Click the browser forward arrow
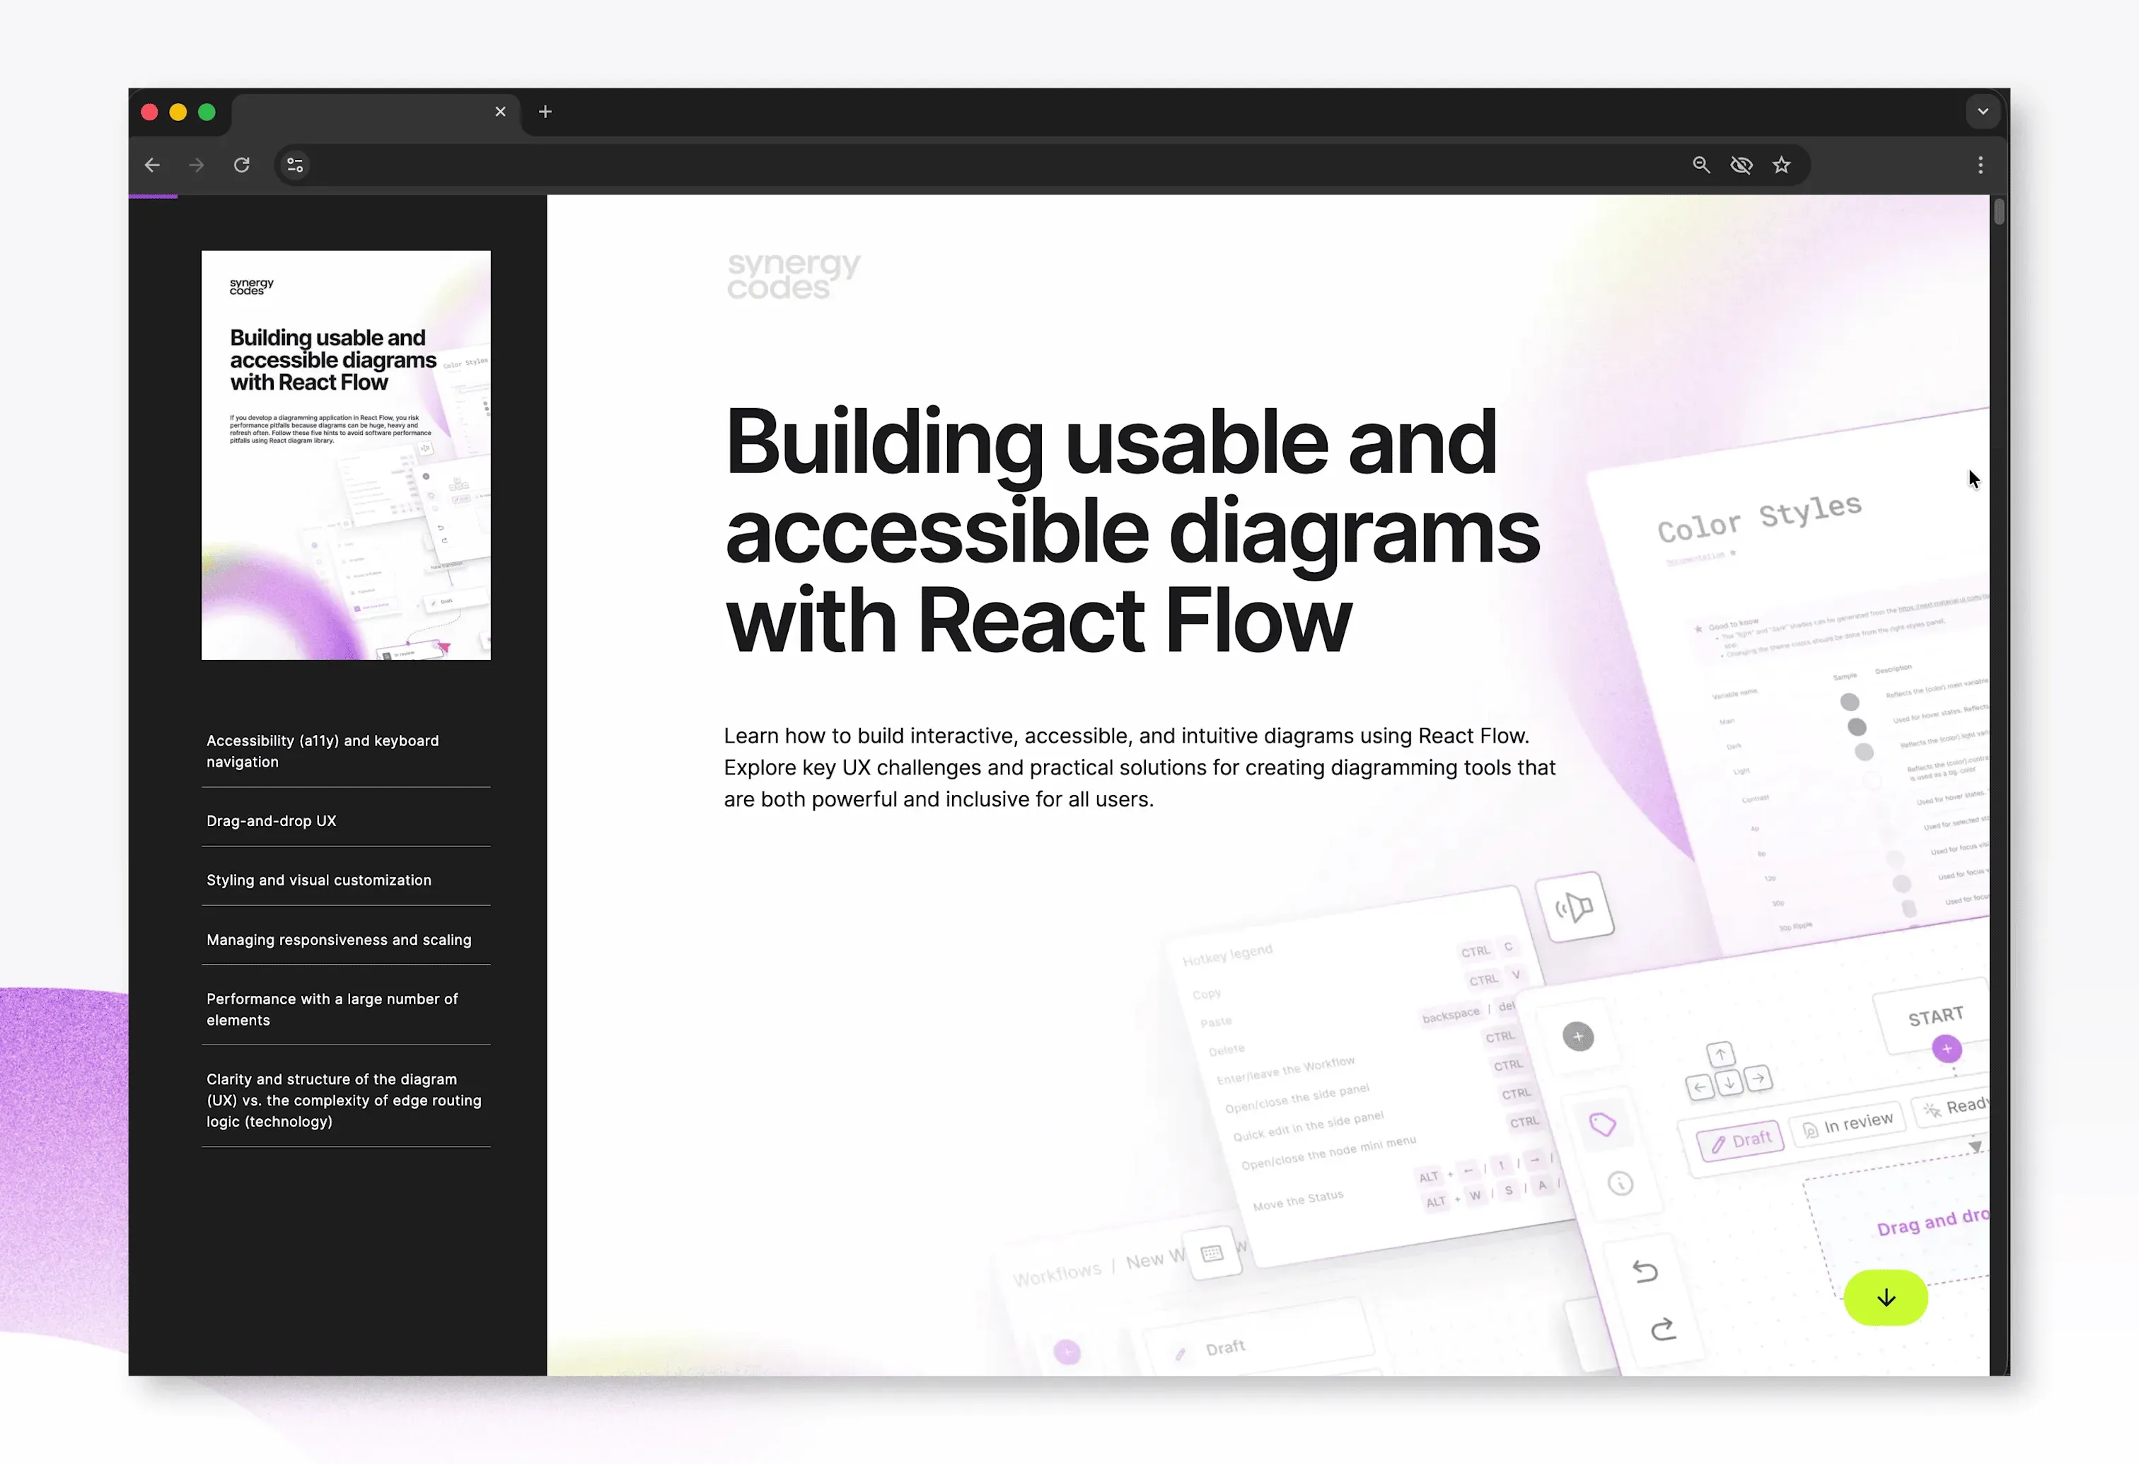The width and height of the screenshot is (2139, 1464). point(196,165)
